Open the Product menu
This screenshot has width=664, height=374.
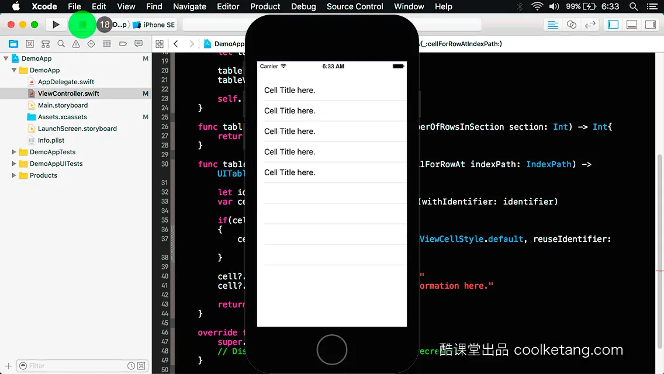tap(265, 6)
